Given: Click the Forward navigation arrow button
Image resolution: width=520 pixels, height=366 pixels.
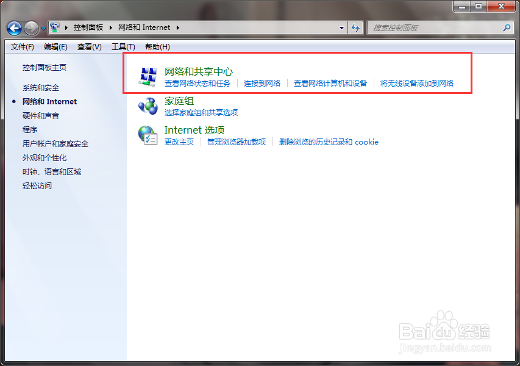Looking at the screenshot, I should click(32, 28).
